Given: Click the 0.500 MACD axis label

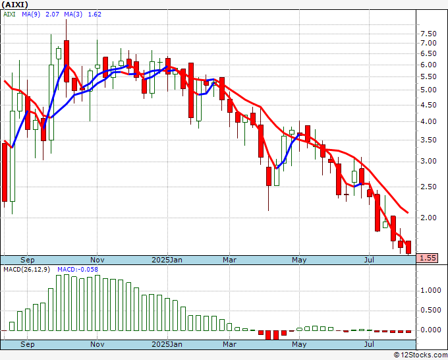Looking at the screenshot, I should tap(431, 311).
